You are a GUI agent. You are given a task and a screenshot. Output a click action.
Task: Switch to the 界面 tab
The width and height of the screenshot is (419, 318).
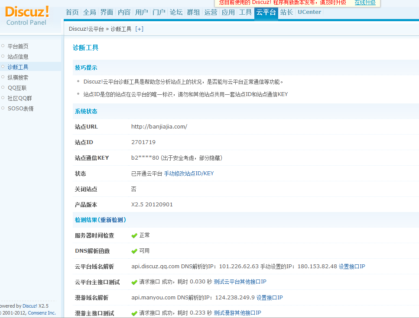coord(107,12)
